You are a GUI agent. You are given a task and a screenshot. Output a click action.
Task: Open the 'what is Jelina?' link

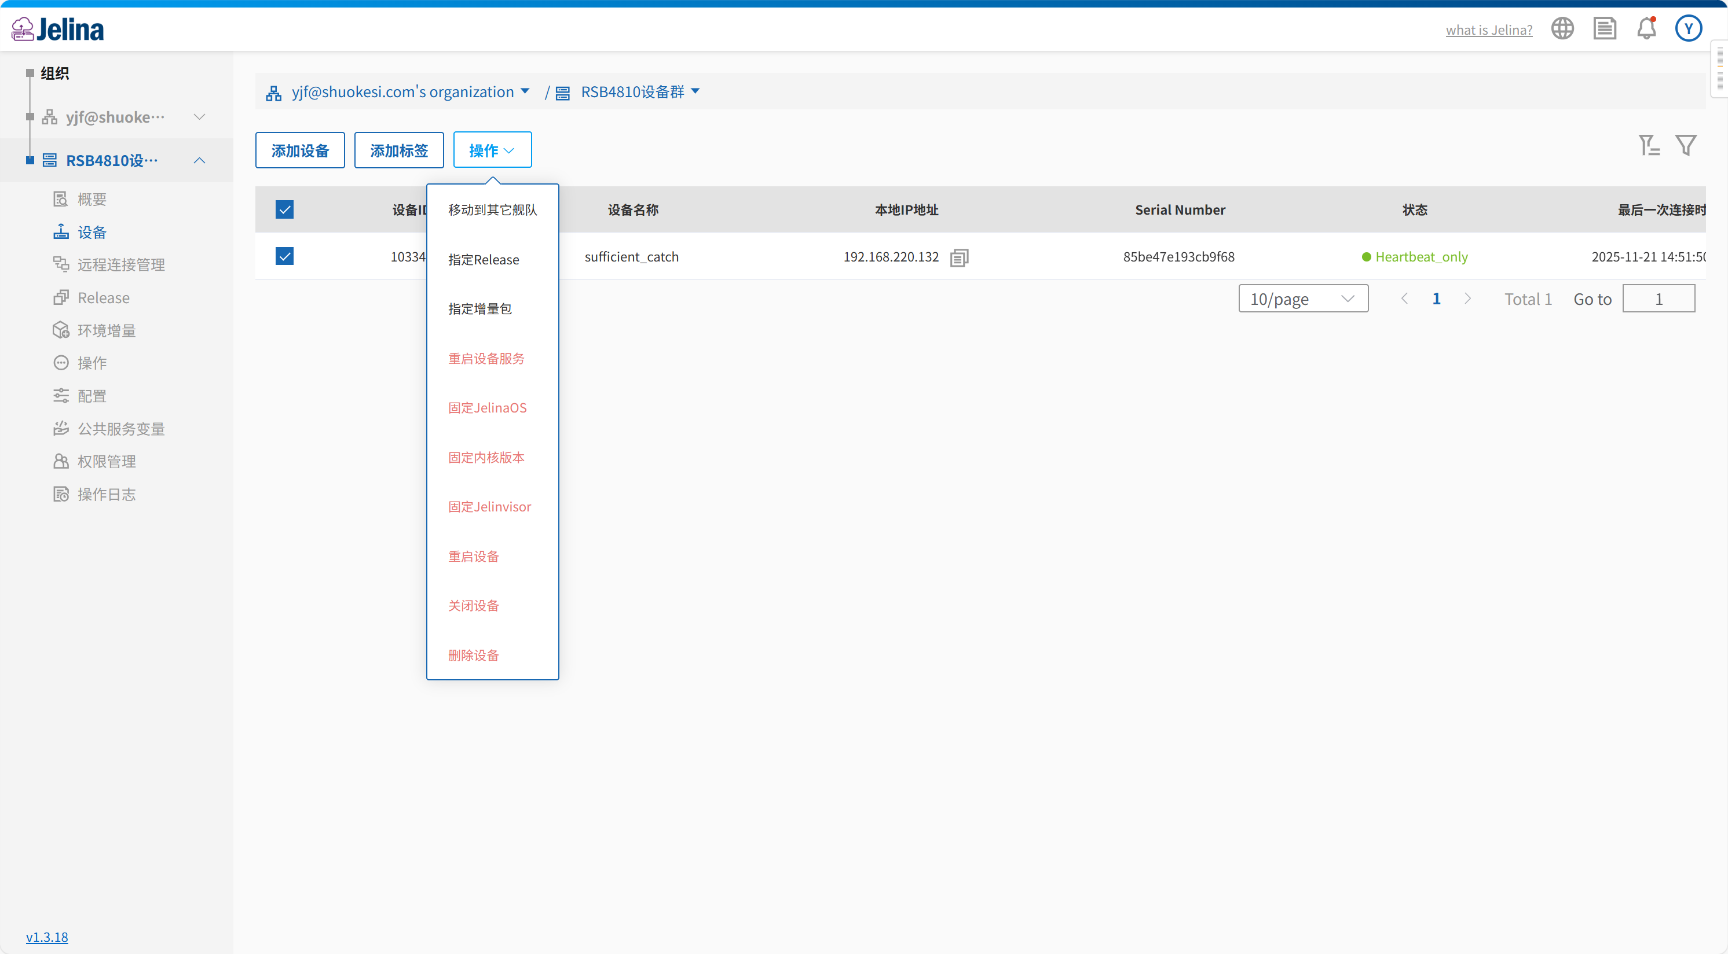click(x=1488, y=30)
